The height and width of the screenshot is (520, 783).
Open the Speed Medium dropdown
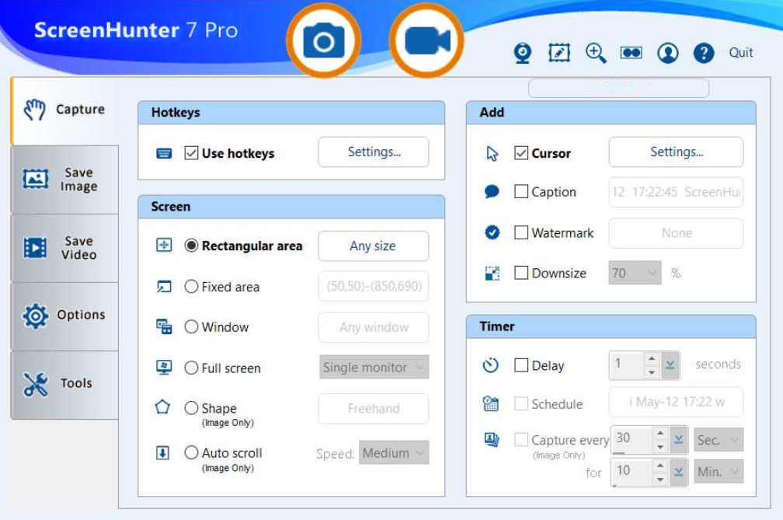pyautogui.click(x=394, y=453)
